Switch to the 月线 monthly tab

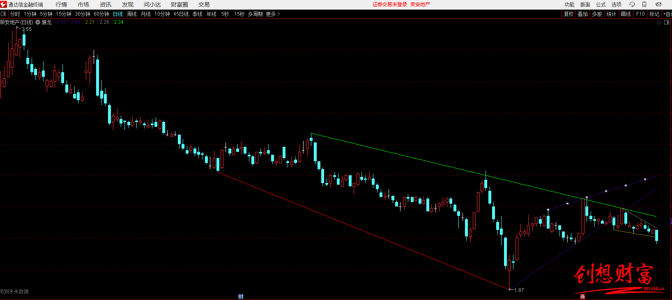146,14
